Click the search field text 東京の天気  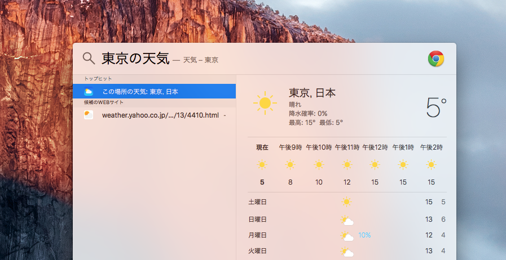coord(135,59)
